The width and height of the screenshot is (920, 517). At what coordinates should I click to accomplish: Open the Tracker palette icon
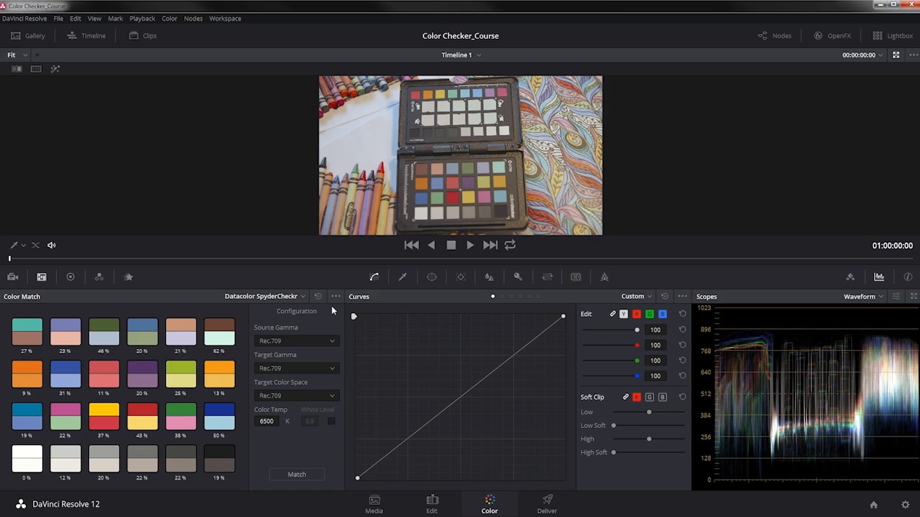coord(461,277)
